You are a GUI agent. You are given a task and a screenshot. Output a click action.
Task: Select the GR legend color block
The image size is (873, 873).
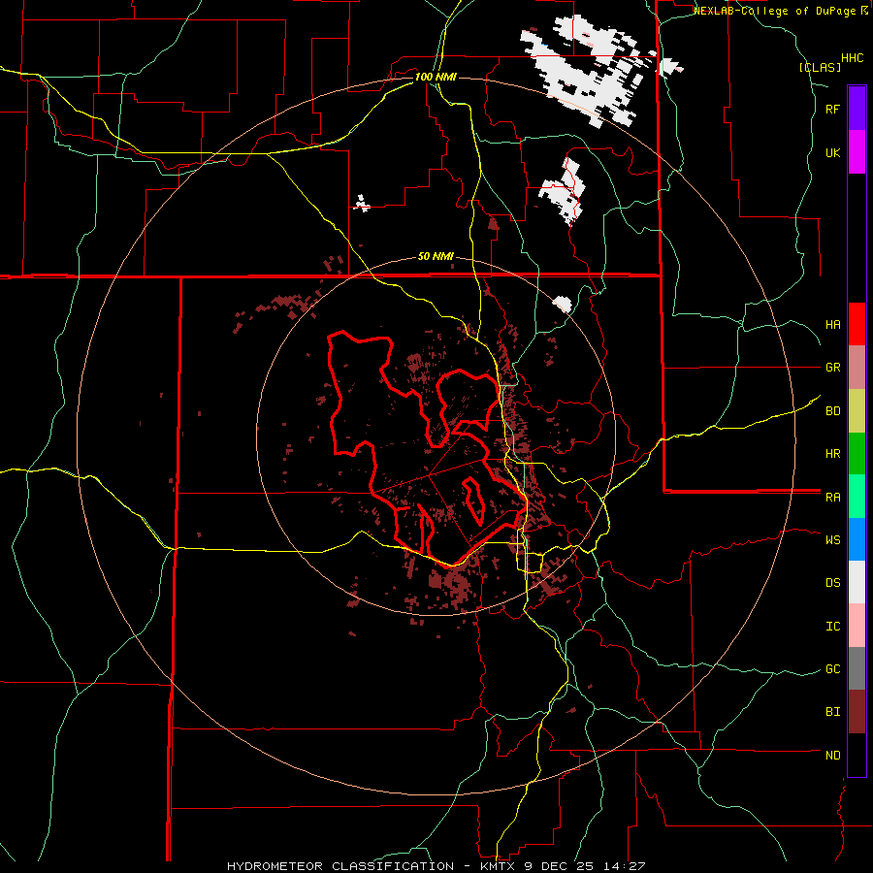click(857, 368)
